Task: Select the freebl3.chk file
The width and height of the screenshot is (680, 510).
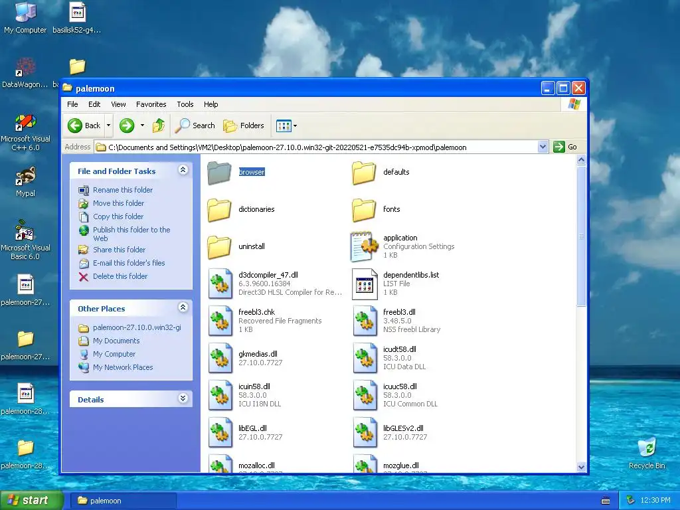Action: point(220,321)
